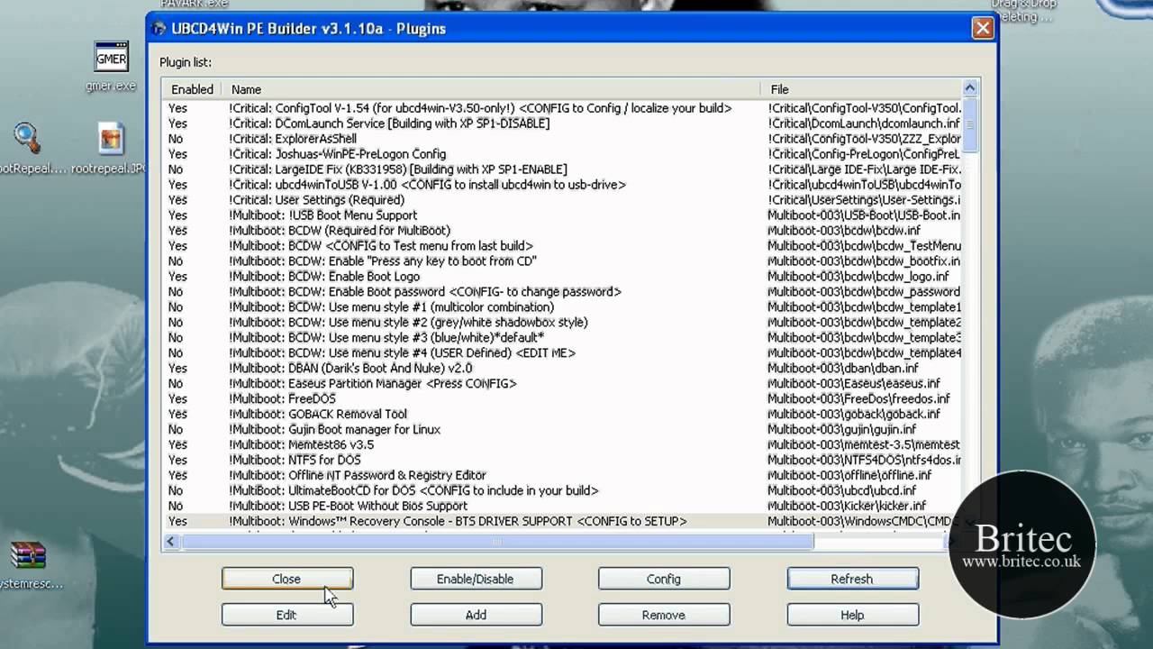Click the Enable/Disable button
This screenshot has width=1153, height=649.
476,579
